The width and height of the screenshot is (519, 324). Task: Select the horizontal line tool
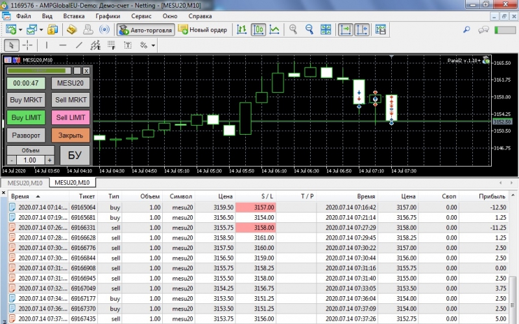click(62, 45)
